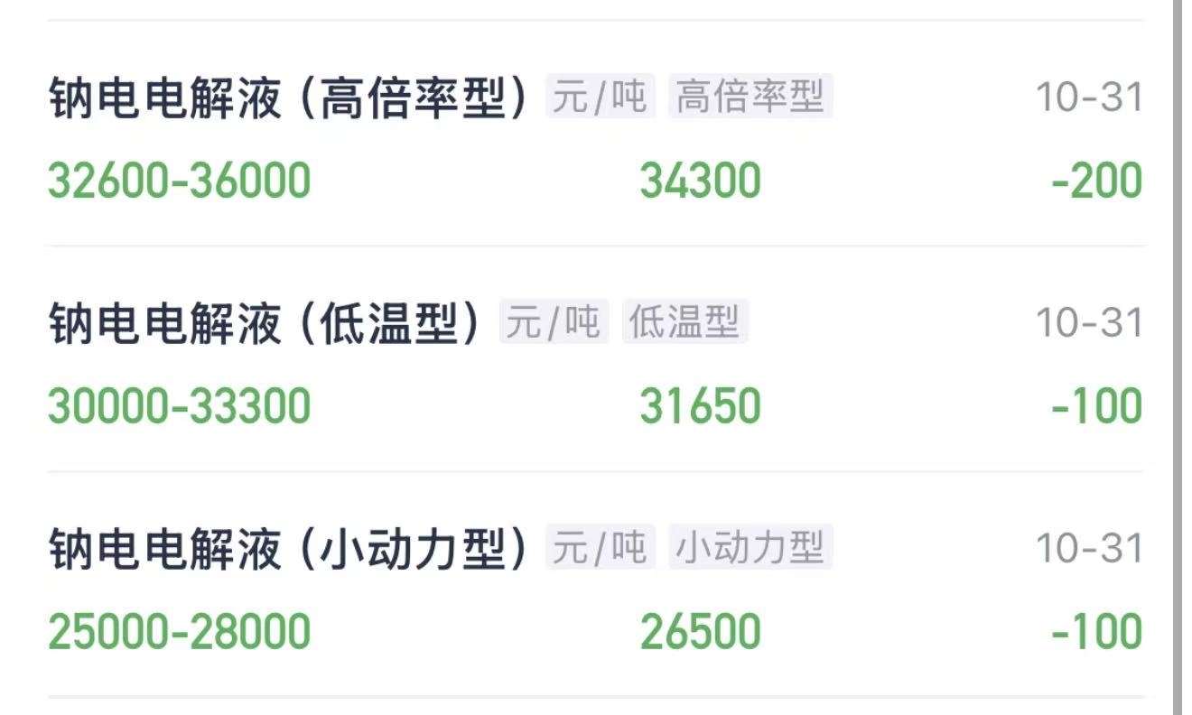The image size is (1192, 715).
Task: Open 钠电电解液（高倍率型） price entry
Action: tap(595, 134)
